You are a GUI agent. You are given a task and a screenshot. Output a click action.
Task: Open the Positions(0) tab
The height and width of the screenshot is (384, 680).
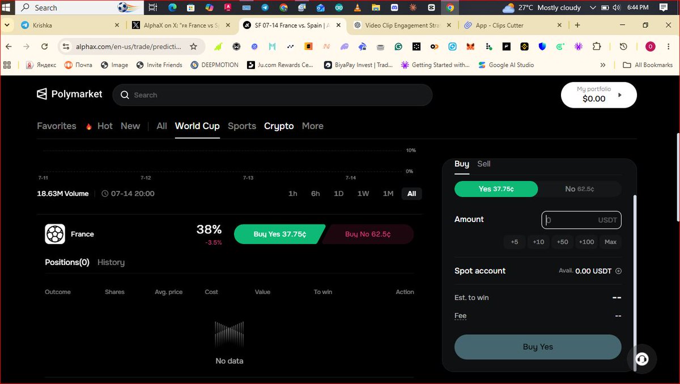point(67,263)
